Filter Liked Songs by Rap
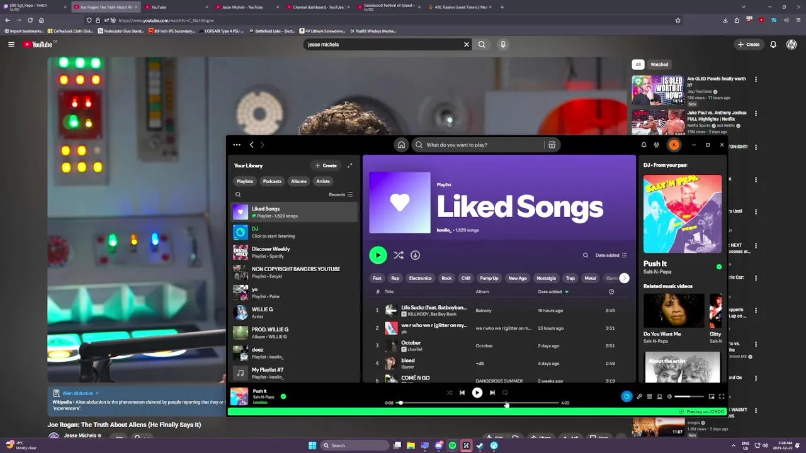The image size is (806, 453). tap(395, 278)
